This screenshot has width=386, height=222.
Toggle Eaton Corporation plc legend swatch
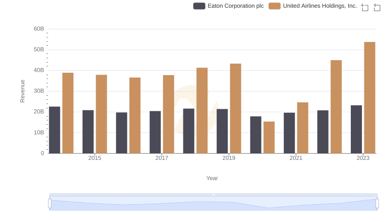click(x=199, y=6)
